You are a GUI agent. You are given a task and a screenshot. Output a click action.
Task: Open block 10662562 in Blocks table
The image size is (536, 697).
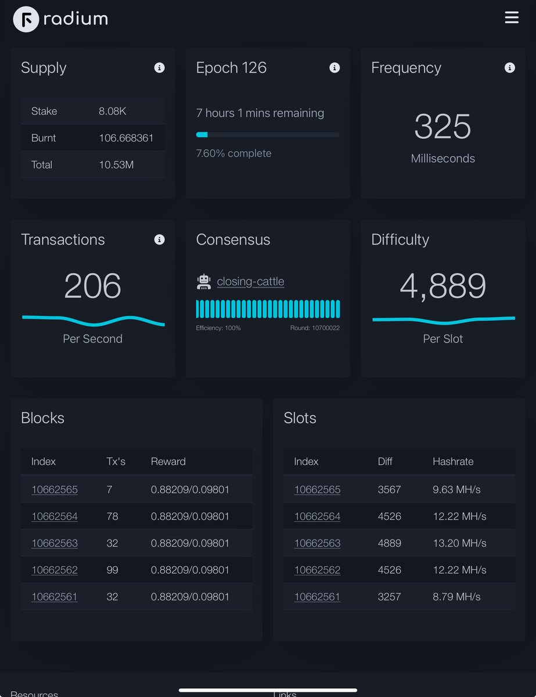[55, 570]
